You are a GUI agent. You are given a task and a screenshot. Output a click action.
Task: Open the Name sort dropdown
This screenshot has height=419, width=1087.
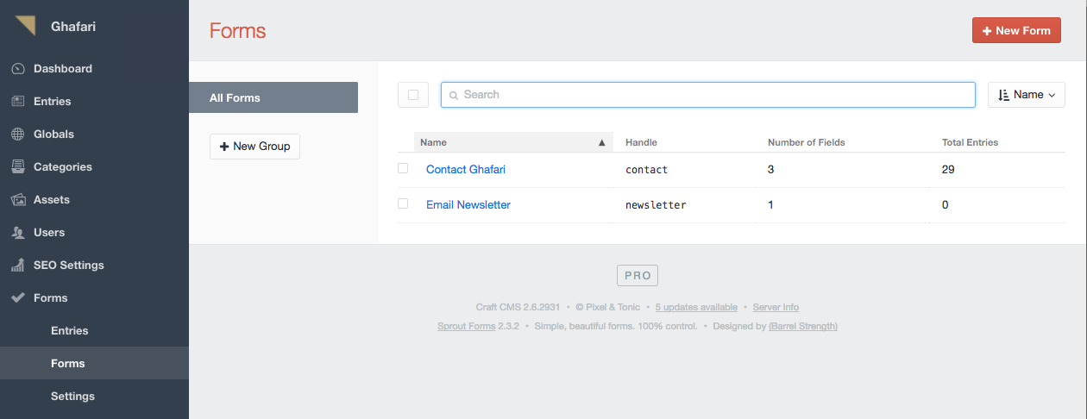pos(1027,95)
